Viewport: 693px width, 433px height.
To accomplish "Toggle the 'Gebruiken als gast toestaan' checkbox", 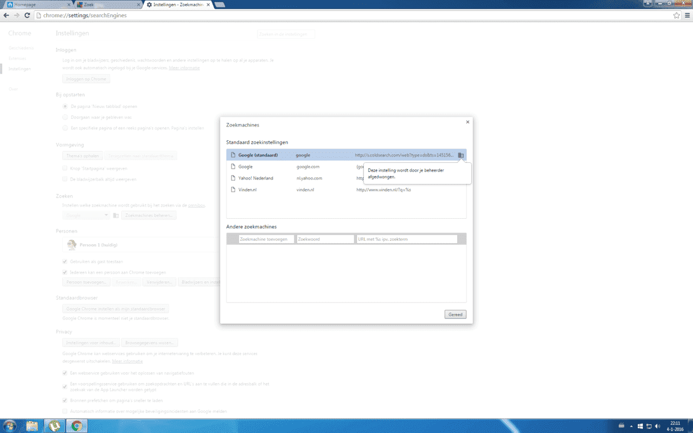I will coord(65,262).
